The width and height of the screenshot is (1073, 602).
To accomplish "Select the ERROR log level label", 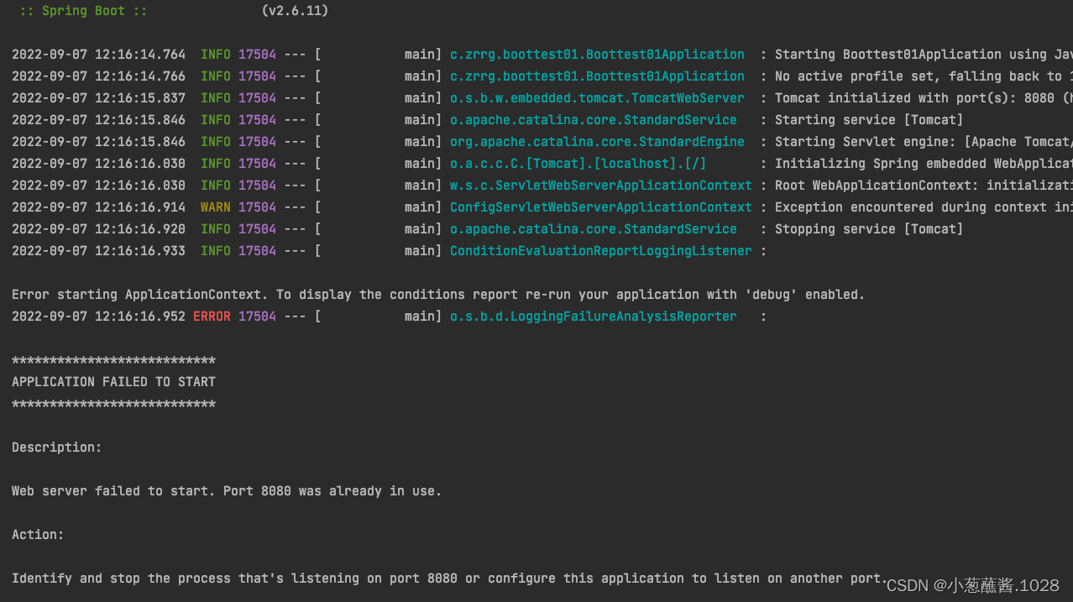I will [x=212, y=316].
